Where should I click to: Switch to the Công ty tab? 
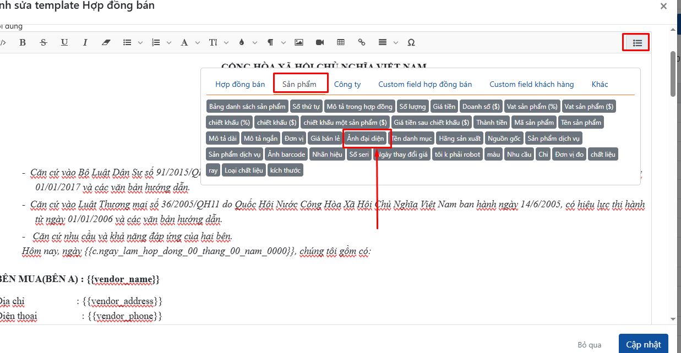tap(347, 84)
